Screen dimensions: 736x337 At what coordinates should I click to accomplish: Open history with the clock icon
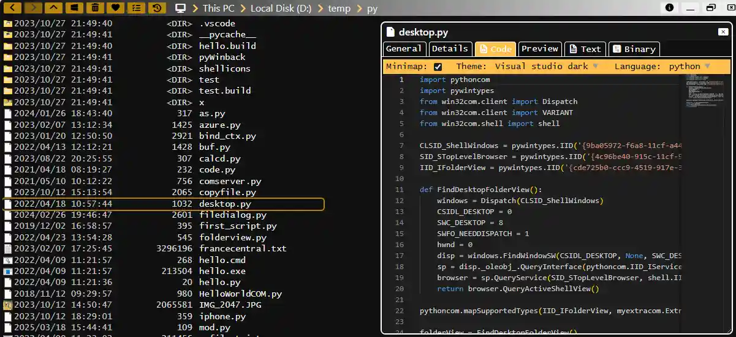tap(157, 8)
